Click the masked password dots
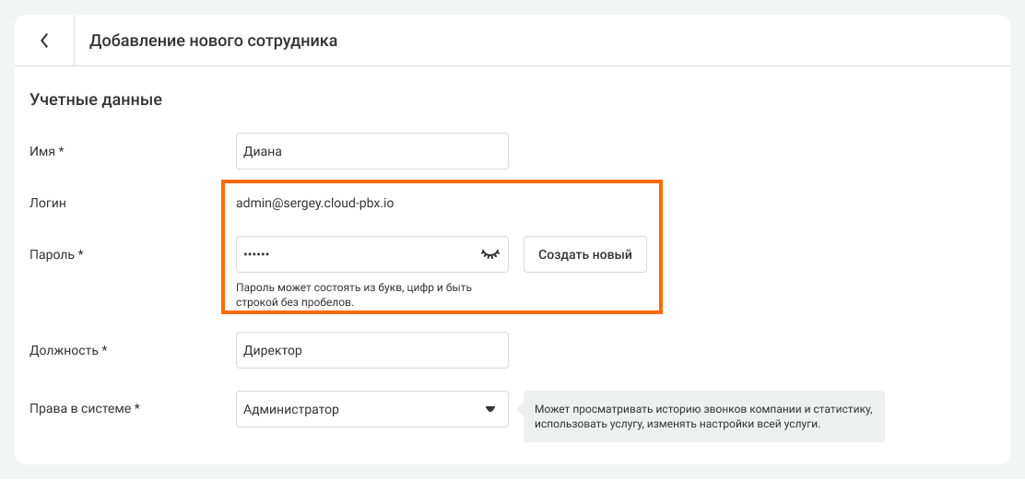 (x=256, y=254)
